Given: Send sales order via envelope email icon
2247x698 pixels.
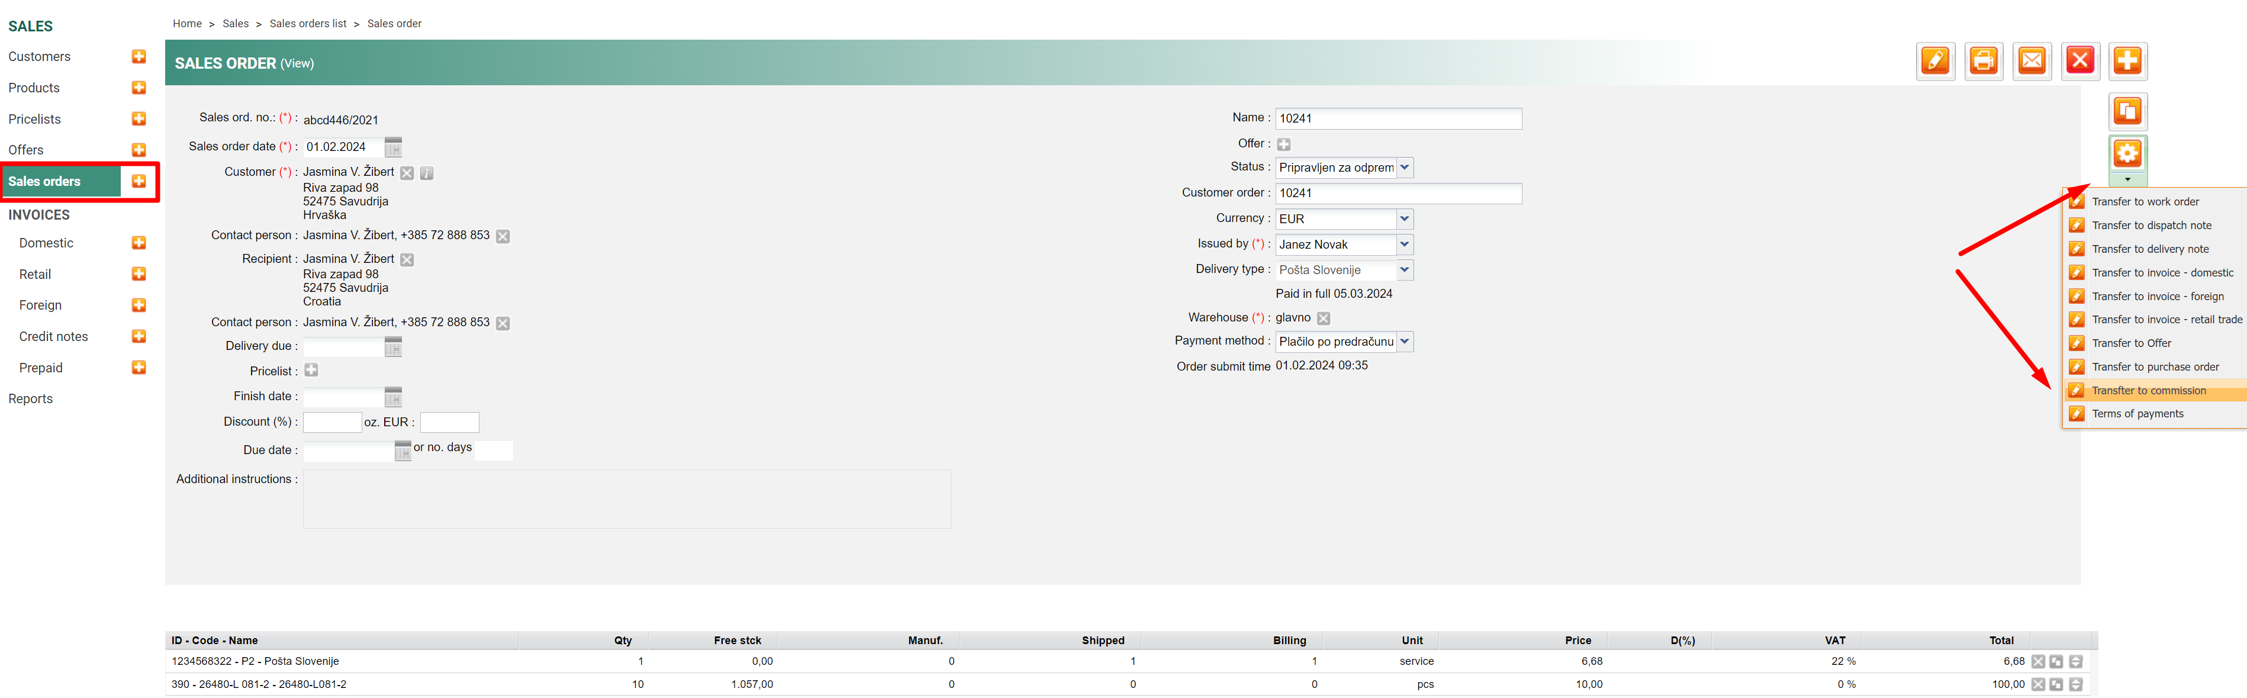Looking at the screenshot, I should coord(2032,61).
